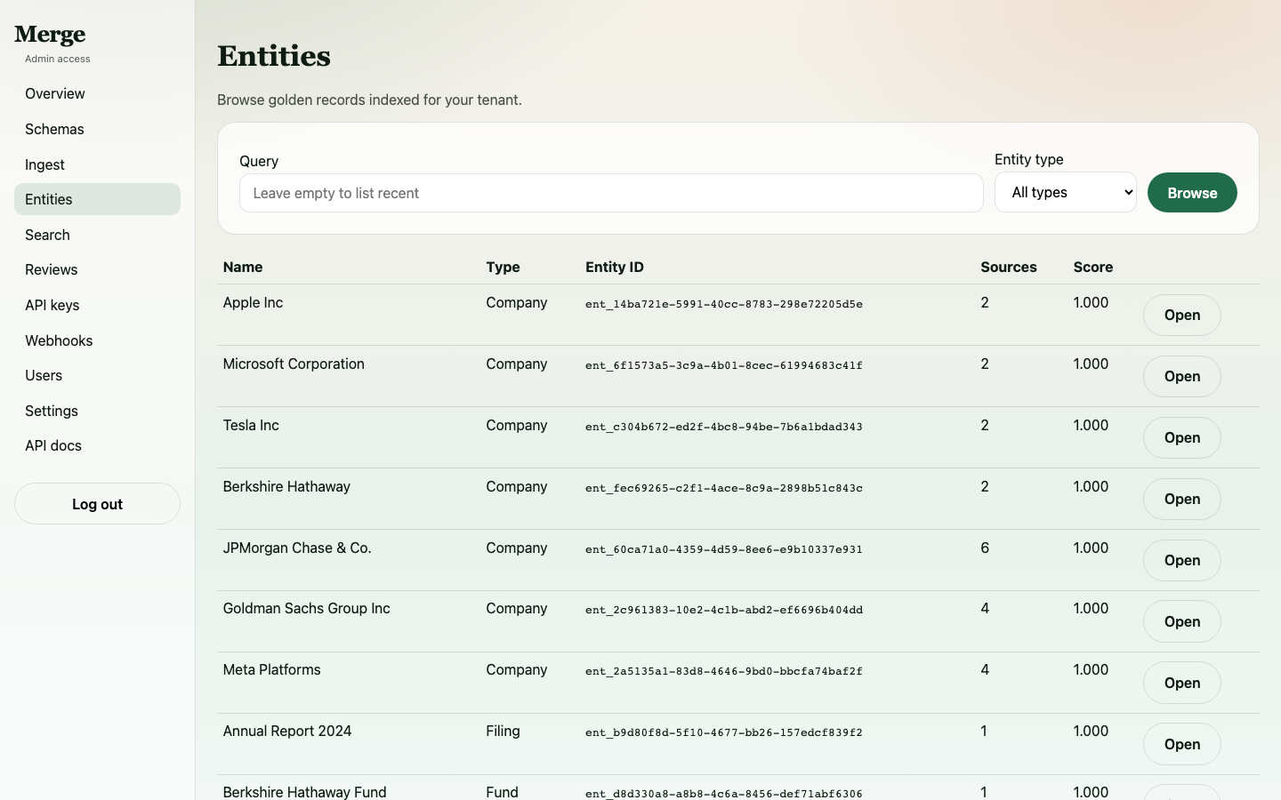1281x800 pixels.
Task: Click the Entity ID column header
Action: (x=615, y=267)
